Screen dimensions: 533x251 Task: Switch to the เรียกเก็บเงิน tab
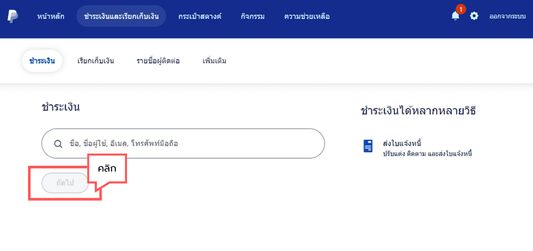pyautogui.click(x=95, y=61)
